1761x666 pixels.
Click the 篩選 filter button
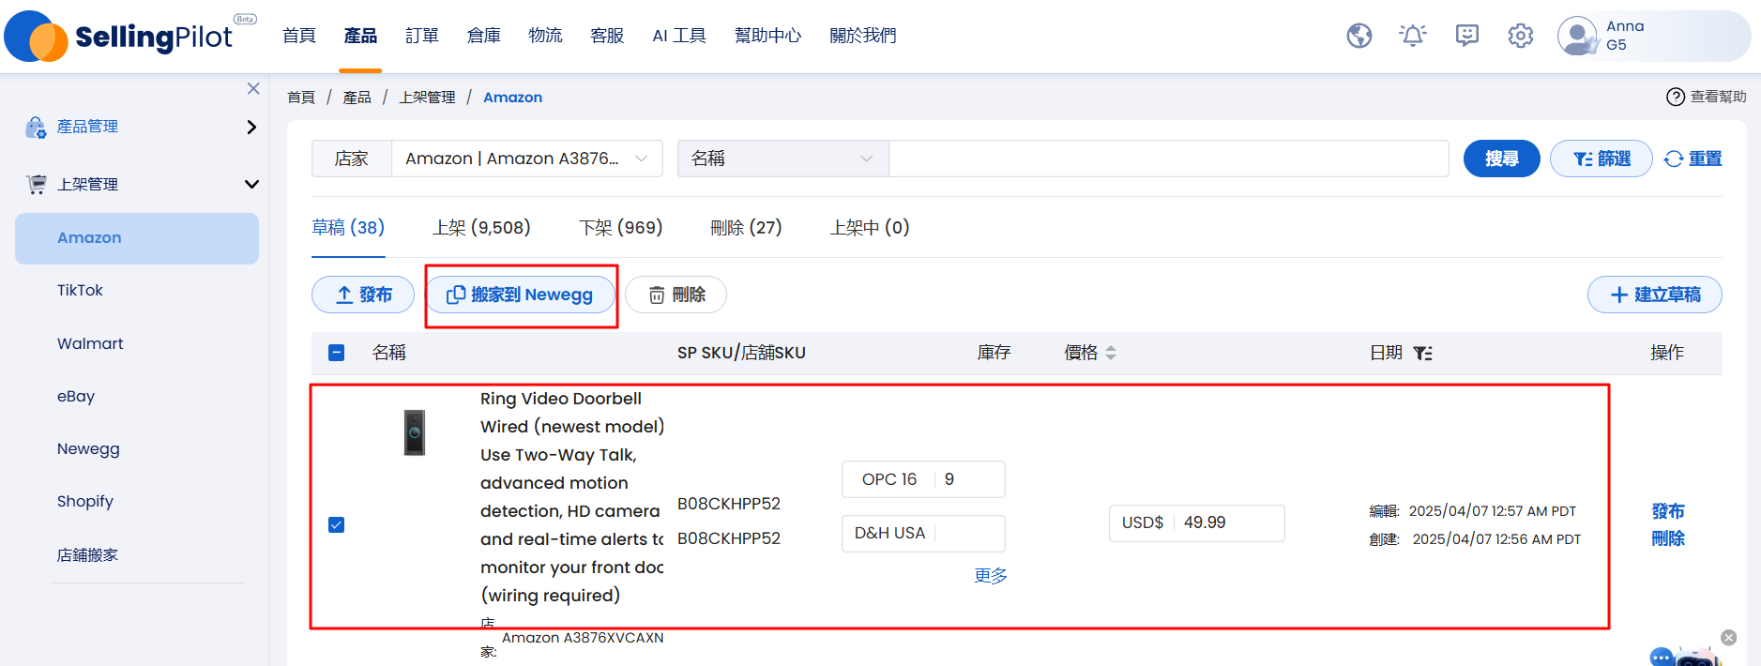tap(1602, 159)
